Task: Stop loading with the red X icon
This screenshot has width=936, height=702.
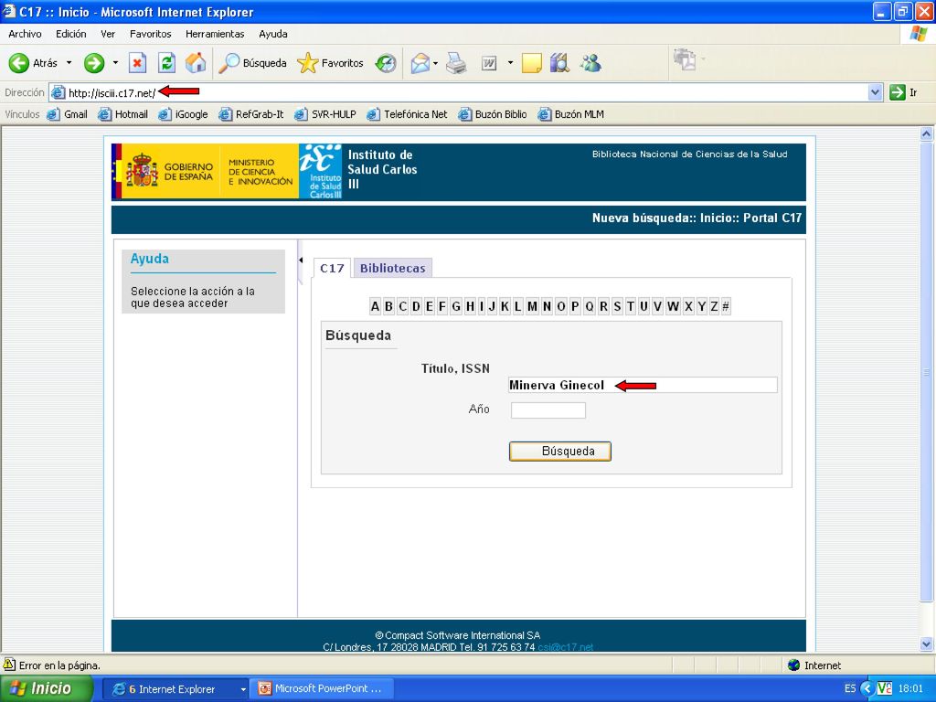Action: pyautogui.click(x=138, y=63)
